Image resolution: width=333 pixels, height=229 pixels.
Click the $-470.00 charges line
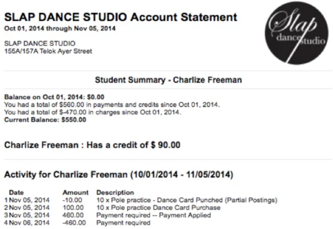[x=92, y=112]
